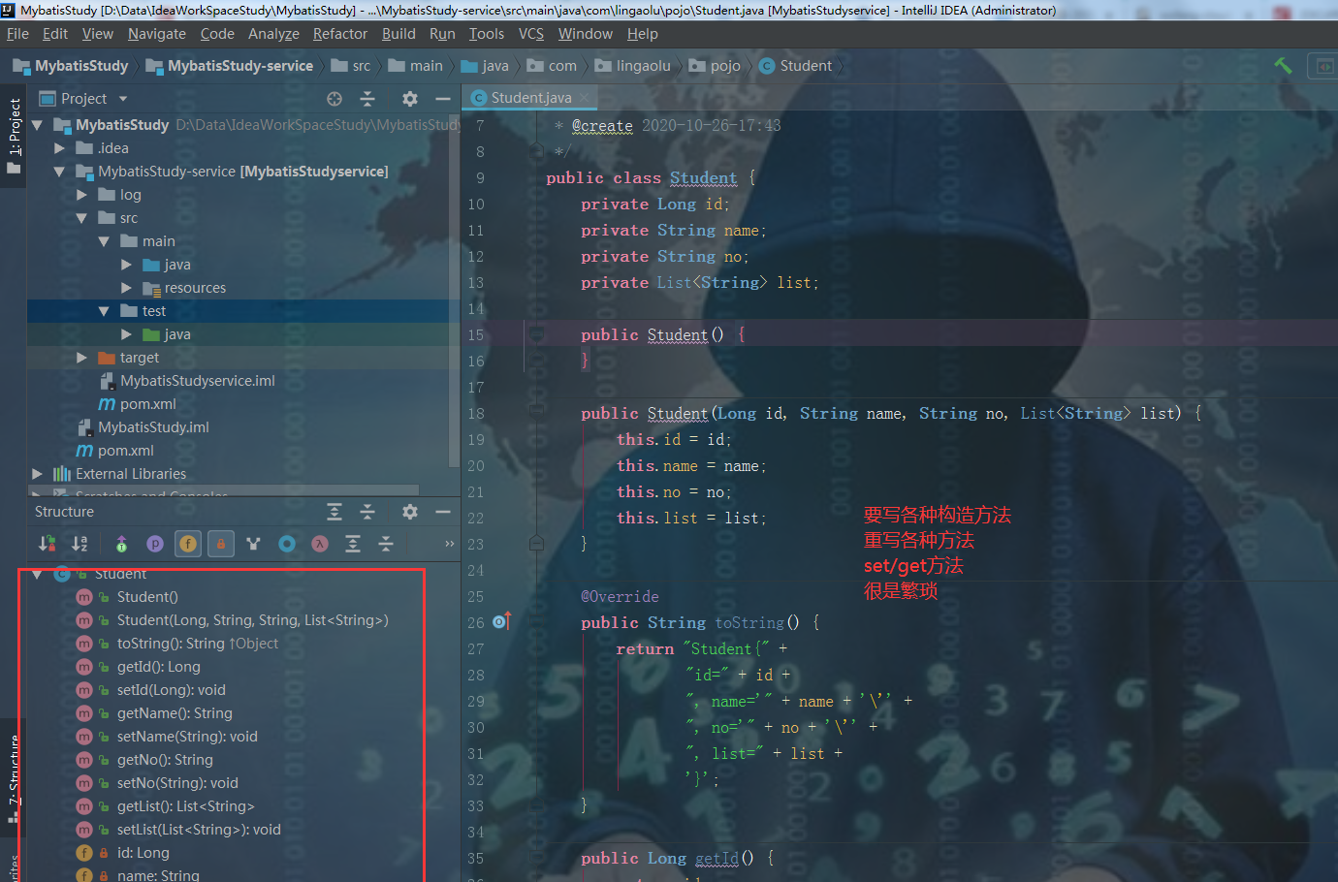Collapse all nodes in Project panel
The height and width of the screenshot is (882, 1338).
367,99
